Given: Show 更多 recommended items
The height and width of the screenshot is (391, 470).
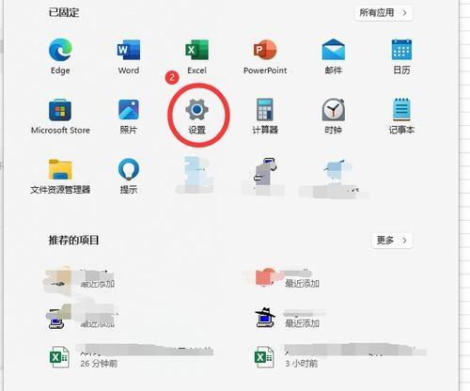Looking at the screenshot, I should (392, 241).
